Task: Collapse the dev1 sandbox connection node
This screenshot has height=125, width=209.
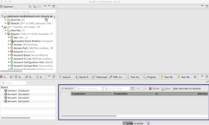Action: 2,27
